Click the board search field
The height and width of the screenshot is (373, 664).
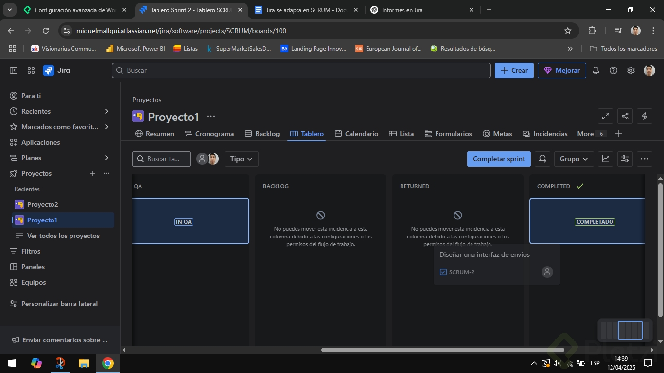tap(161, 159)
